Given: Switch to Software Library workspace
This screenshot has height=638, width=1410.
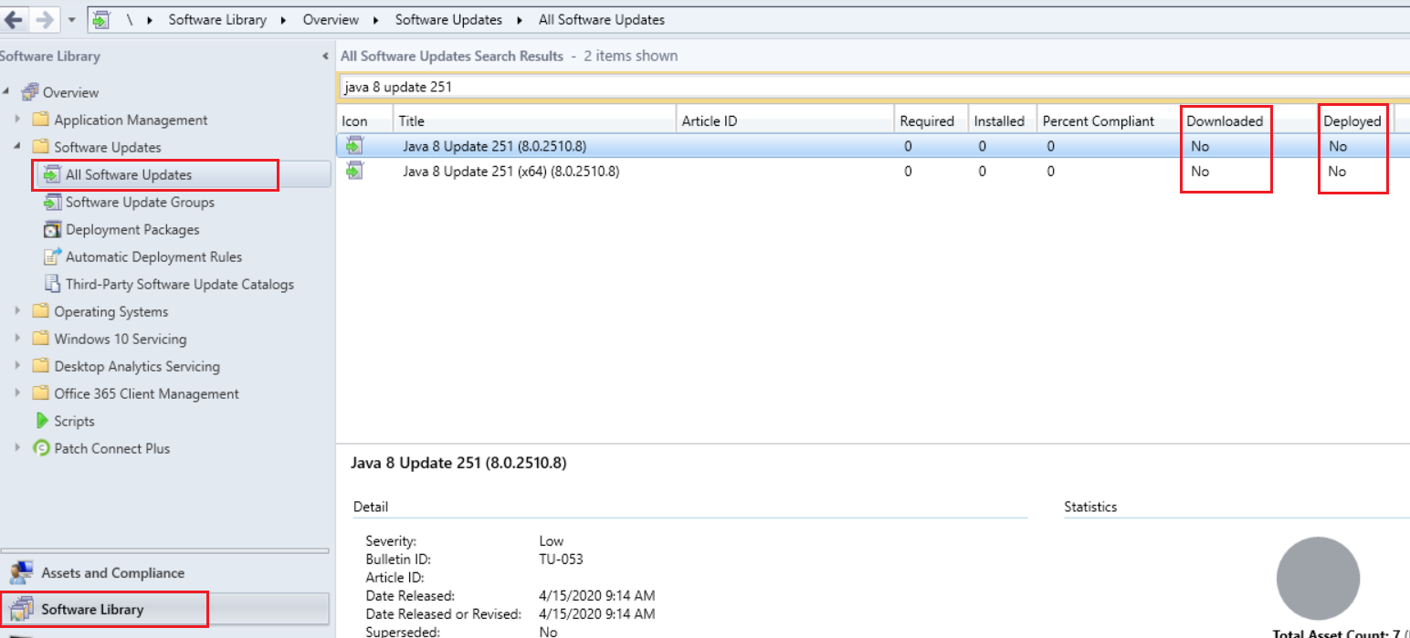Looking at the screenshot, I should pyautogui.click(x=164, y=609).
